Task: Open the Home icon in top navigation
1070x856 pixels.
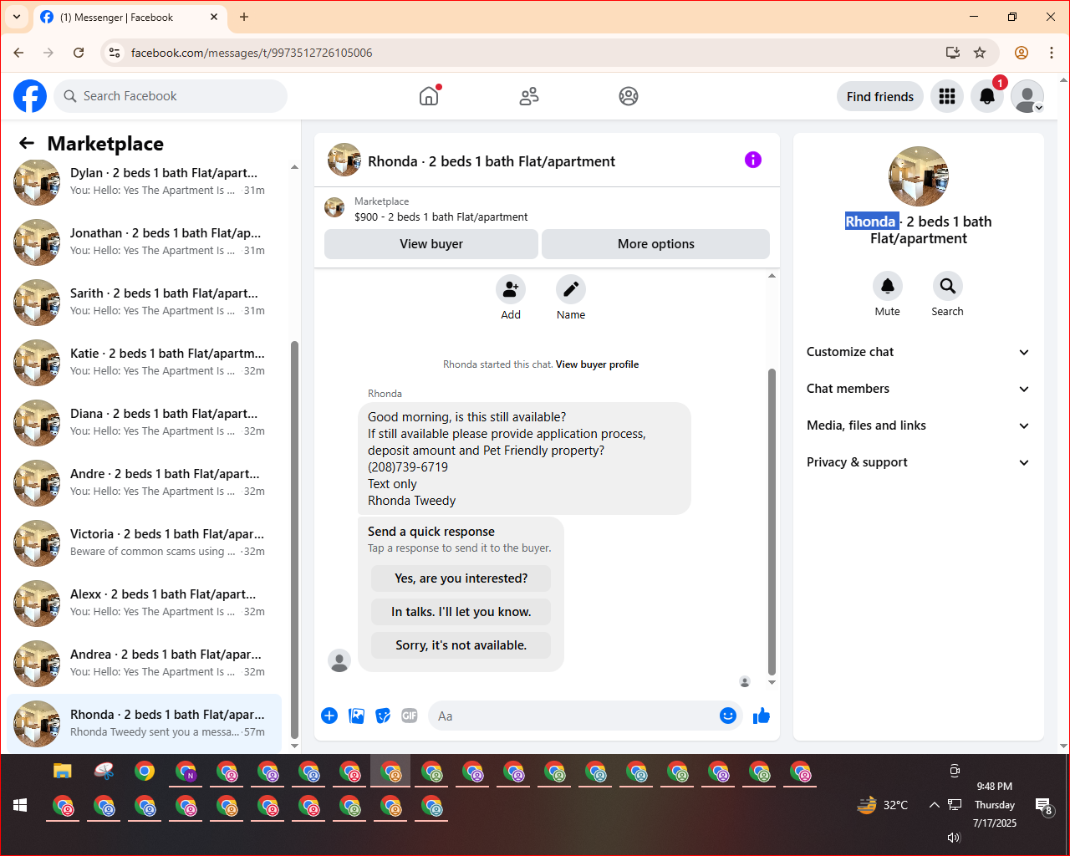Action: [429, 96]
